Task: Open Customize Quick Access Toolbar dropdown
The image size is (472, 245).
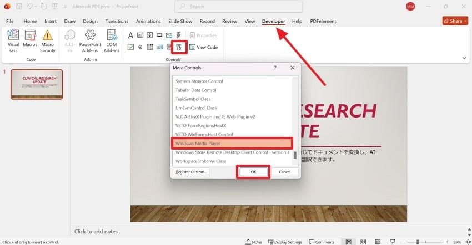Action: (x=65, y=7)
